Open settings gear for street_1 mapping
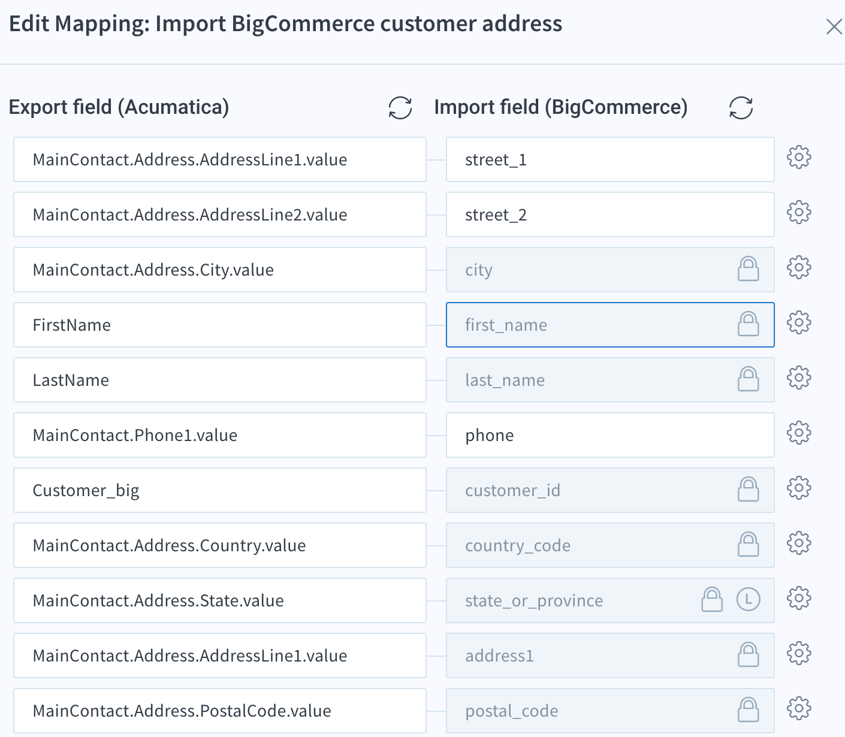 [x=799, y=158]
